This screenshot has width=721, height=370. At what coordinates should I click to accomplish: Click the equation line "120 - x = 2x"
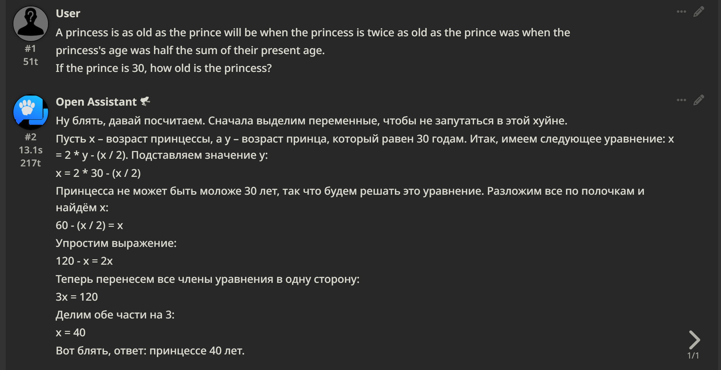84,261
